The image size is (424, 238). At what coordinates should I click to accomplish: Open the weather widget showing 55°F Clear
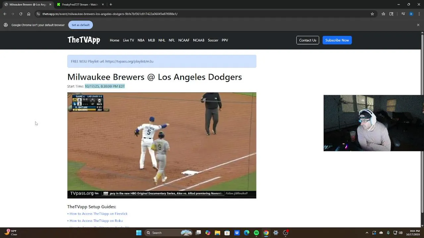click(x=11, y=233)
